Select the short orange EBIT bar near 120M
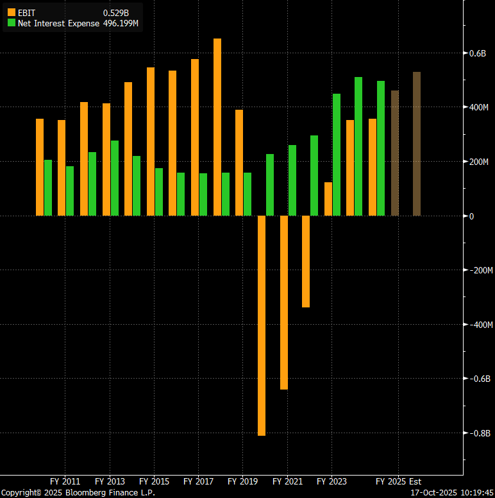Screen dimensions: 495x498 328,199
